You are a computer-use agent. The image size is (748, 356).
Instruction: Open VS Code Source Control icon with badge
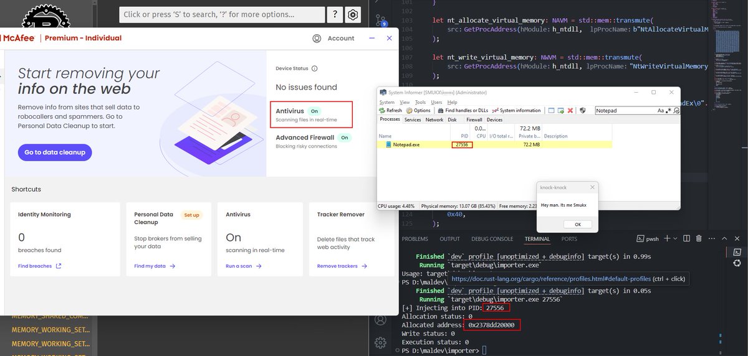381,21
